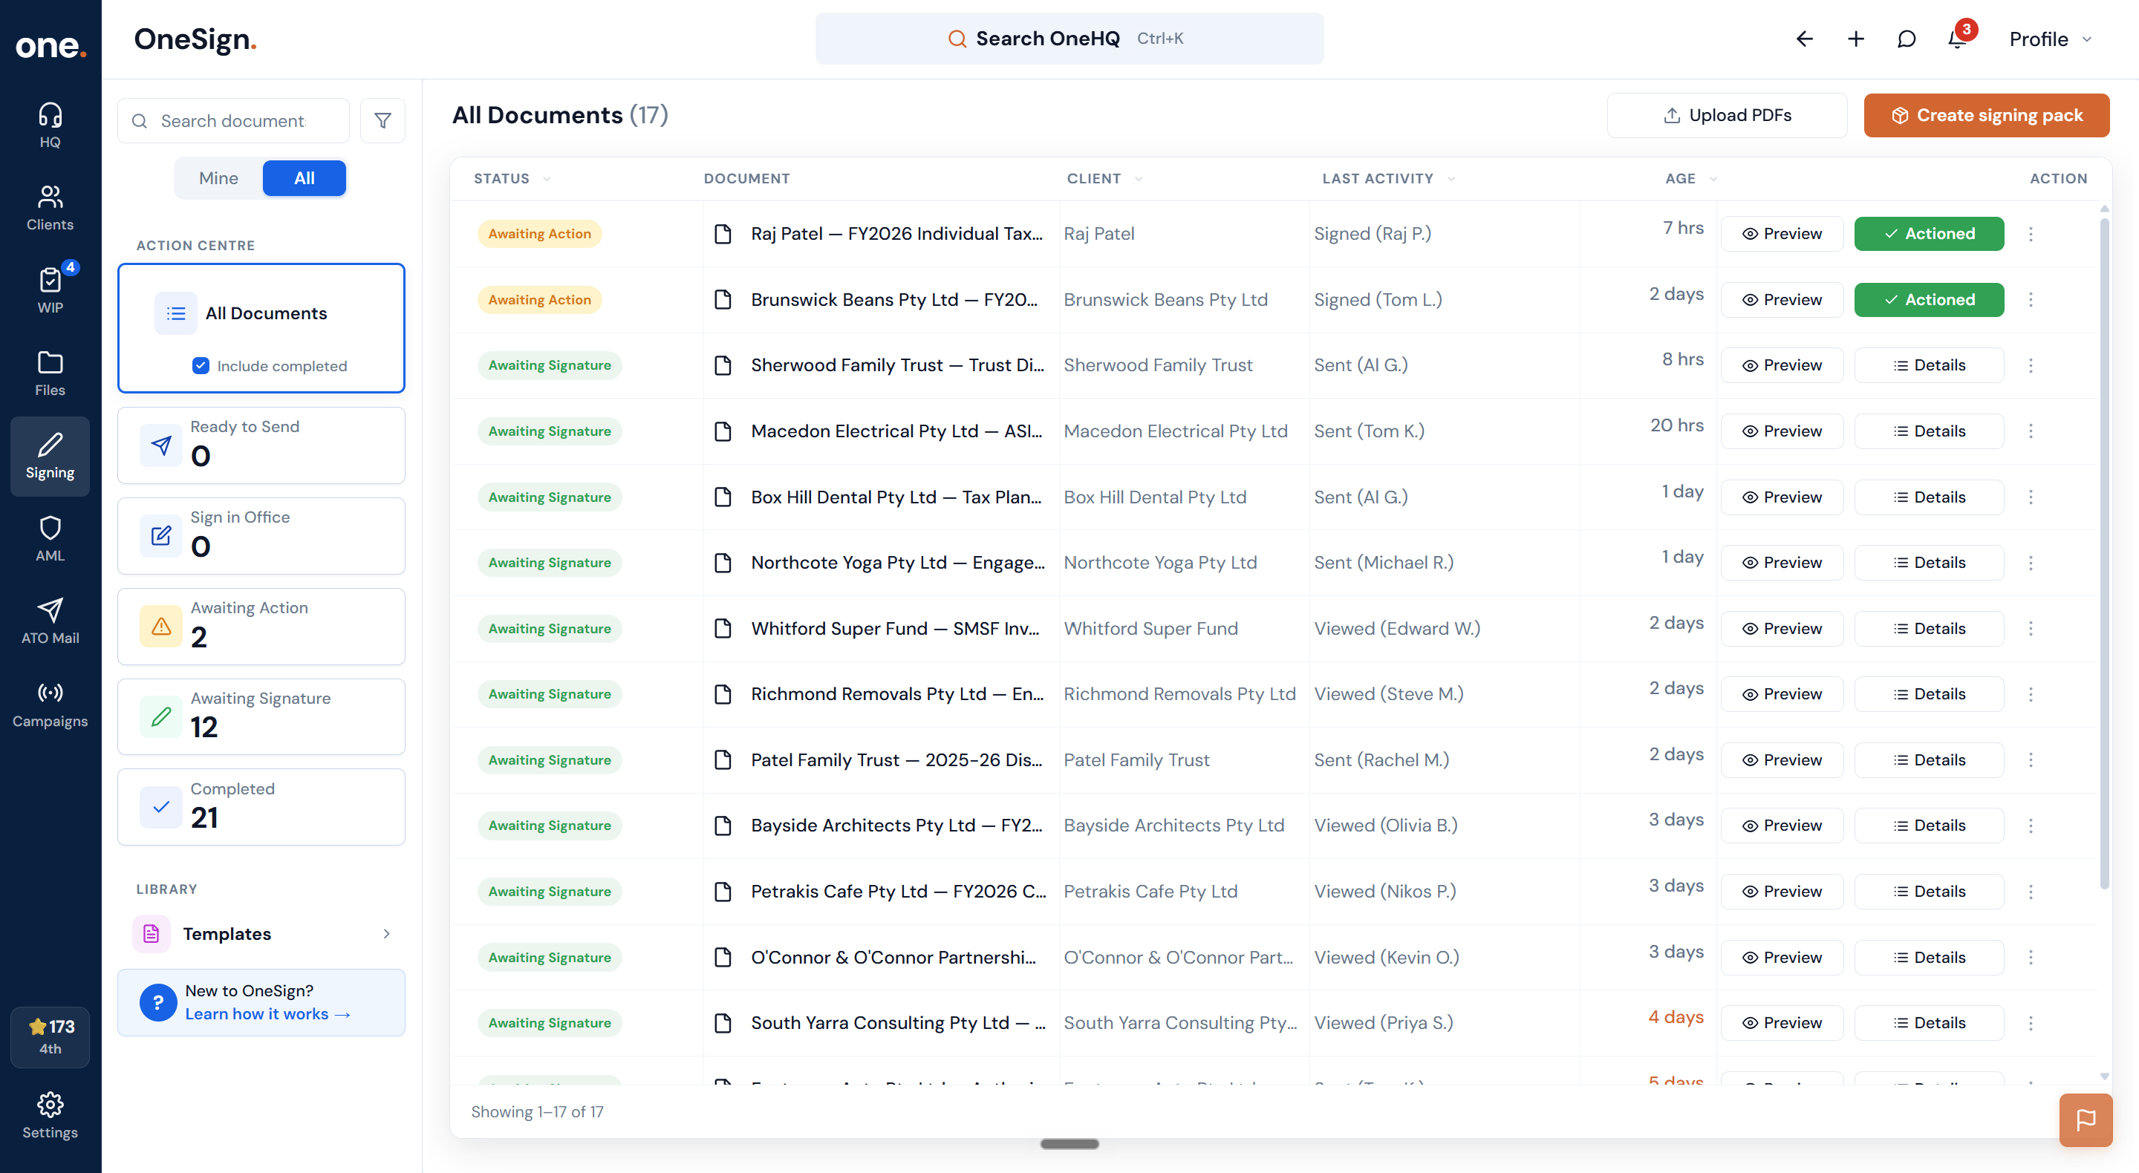Open more options for Sherwood Family Trust row

[x=2031, y=365]
